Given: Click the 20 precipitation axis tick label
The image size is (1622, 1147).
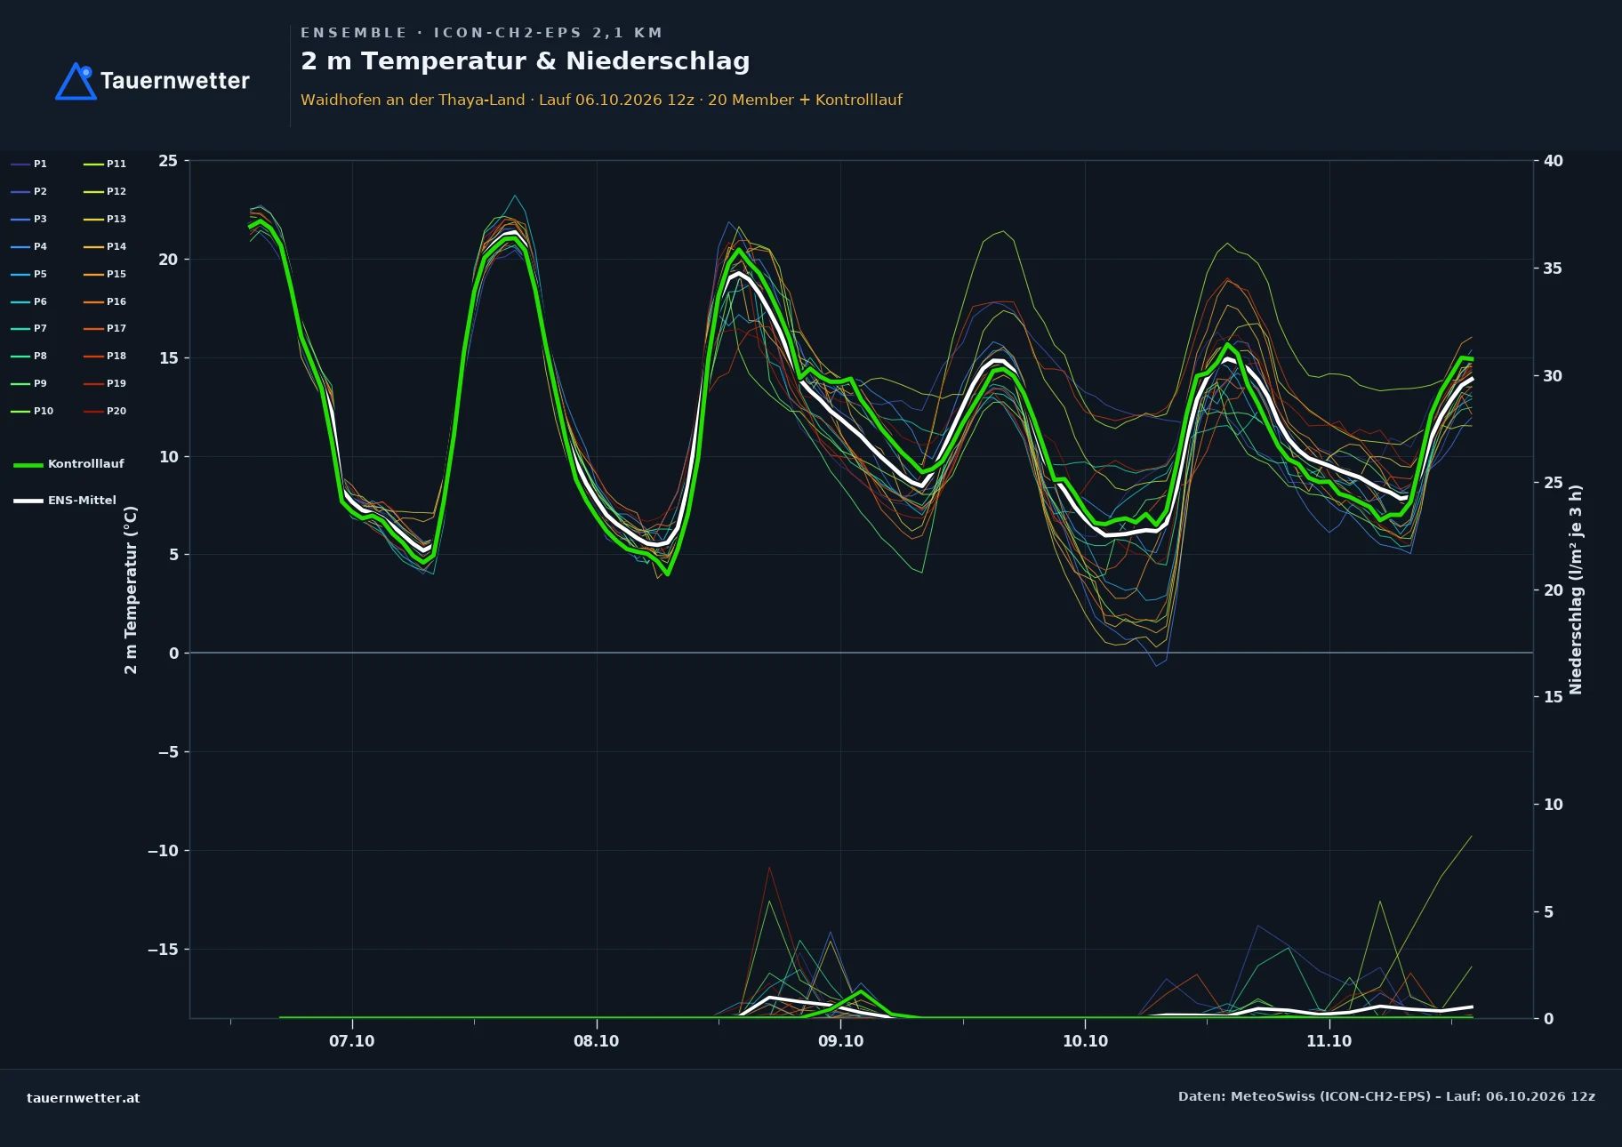Looking at the screenshot, I should 1554,590.
